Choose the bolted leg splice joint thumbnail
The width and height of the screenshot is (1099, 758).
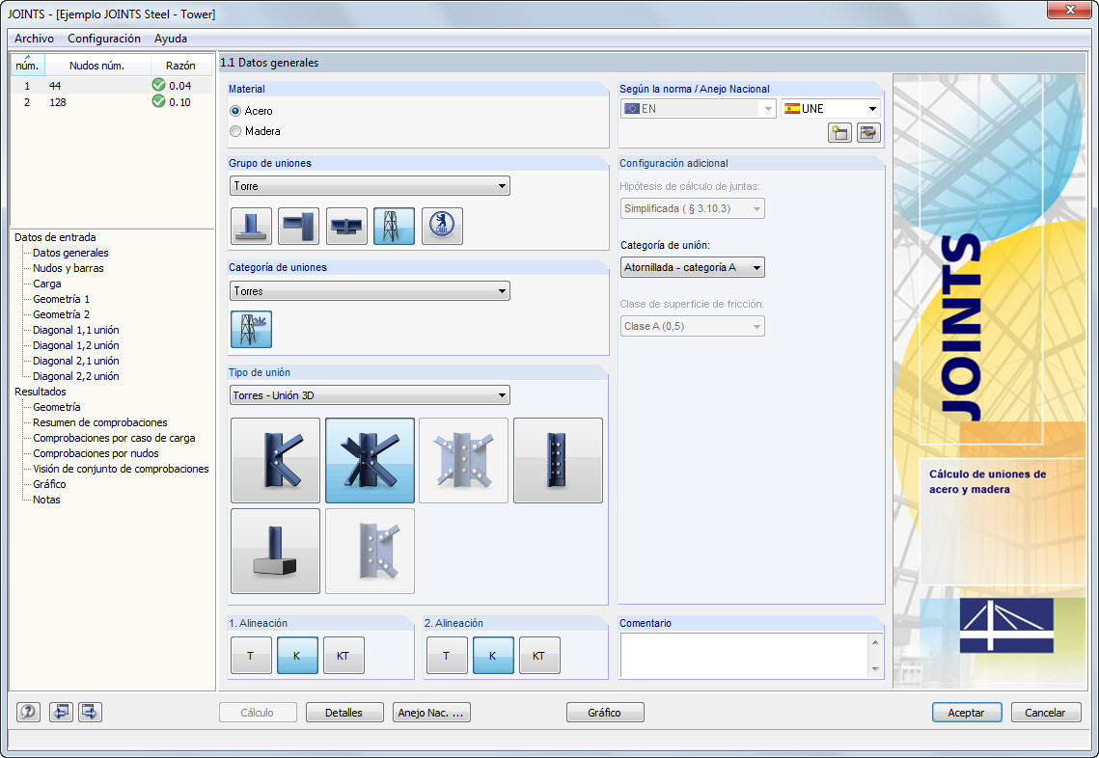(x=558, y=460)
